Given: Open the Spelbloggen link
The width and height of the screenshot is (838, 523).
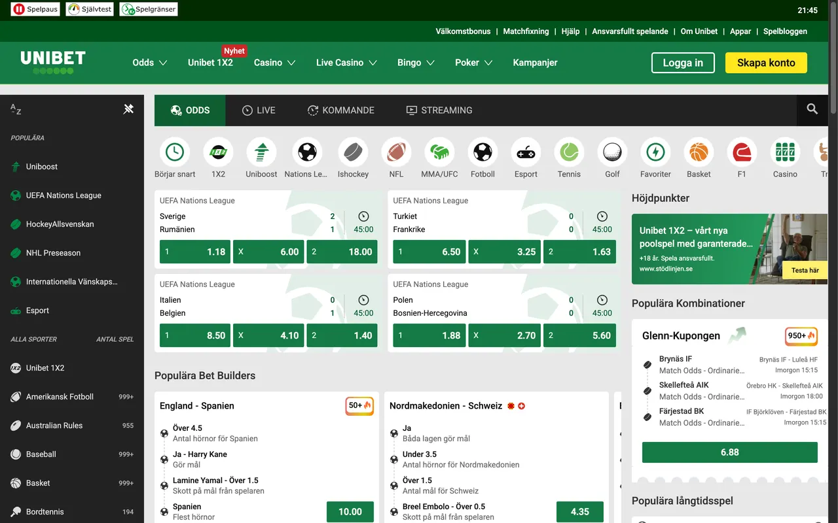Looking at the screenshot, I should pos(785,31).
